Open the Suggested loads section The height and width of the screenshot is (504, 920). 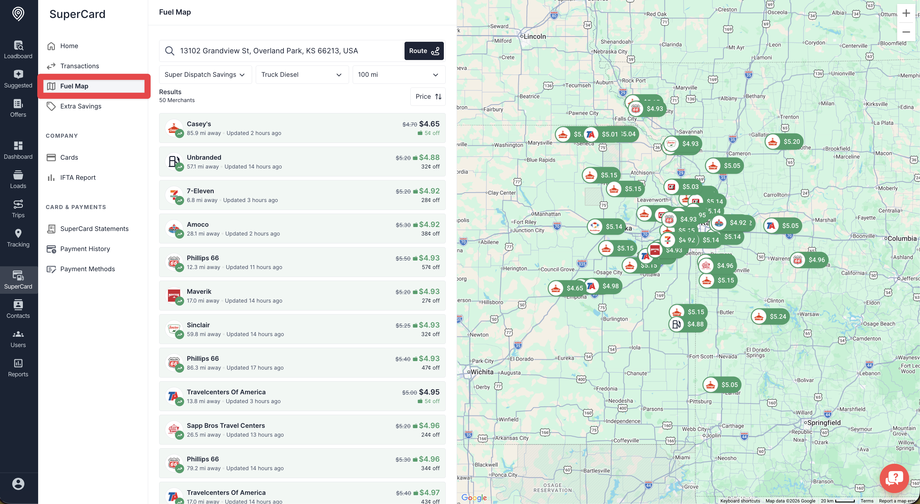[x=18, y=79]
